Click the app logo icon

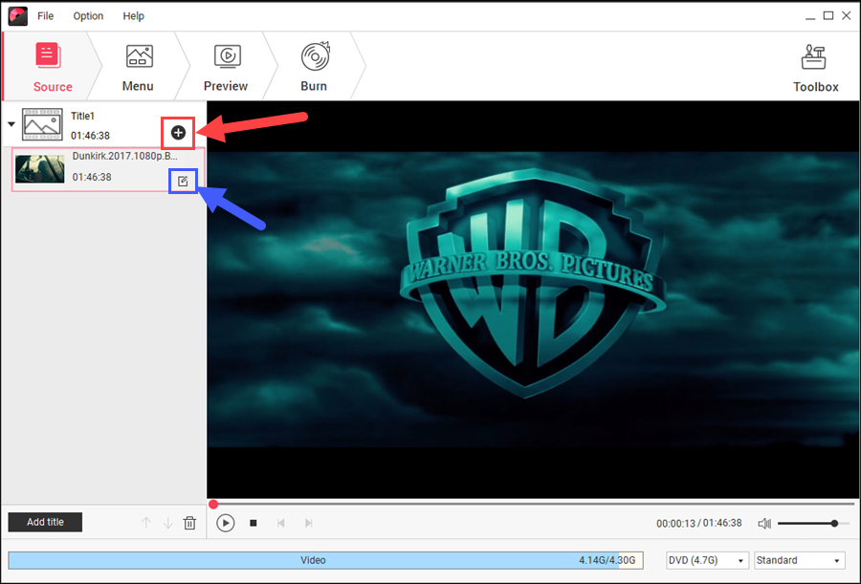click(18, 16)
